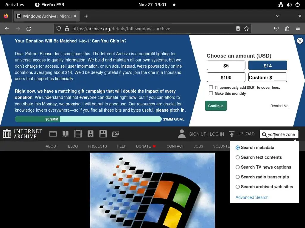This screenshot has height=228, width=305.
Task: Close the Firefox window
Action: 300,16
